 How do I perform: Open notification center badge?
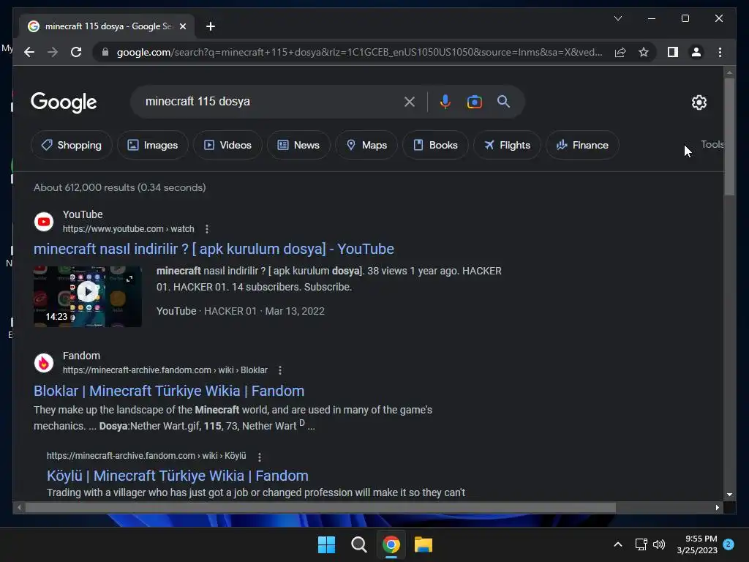pos(729,544)
